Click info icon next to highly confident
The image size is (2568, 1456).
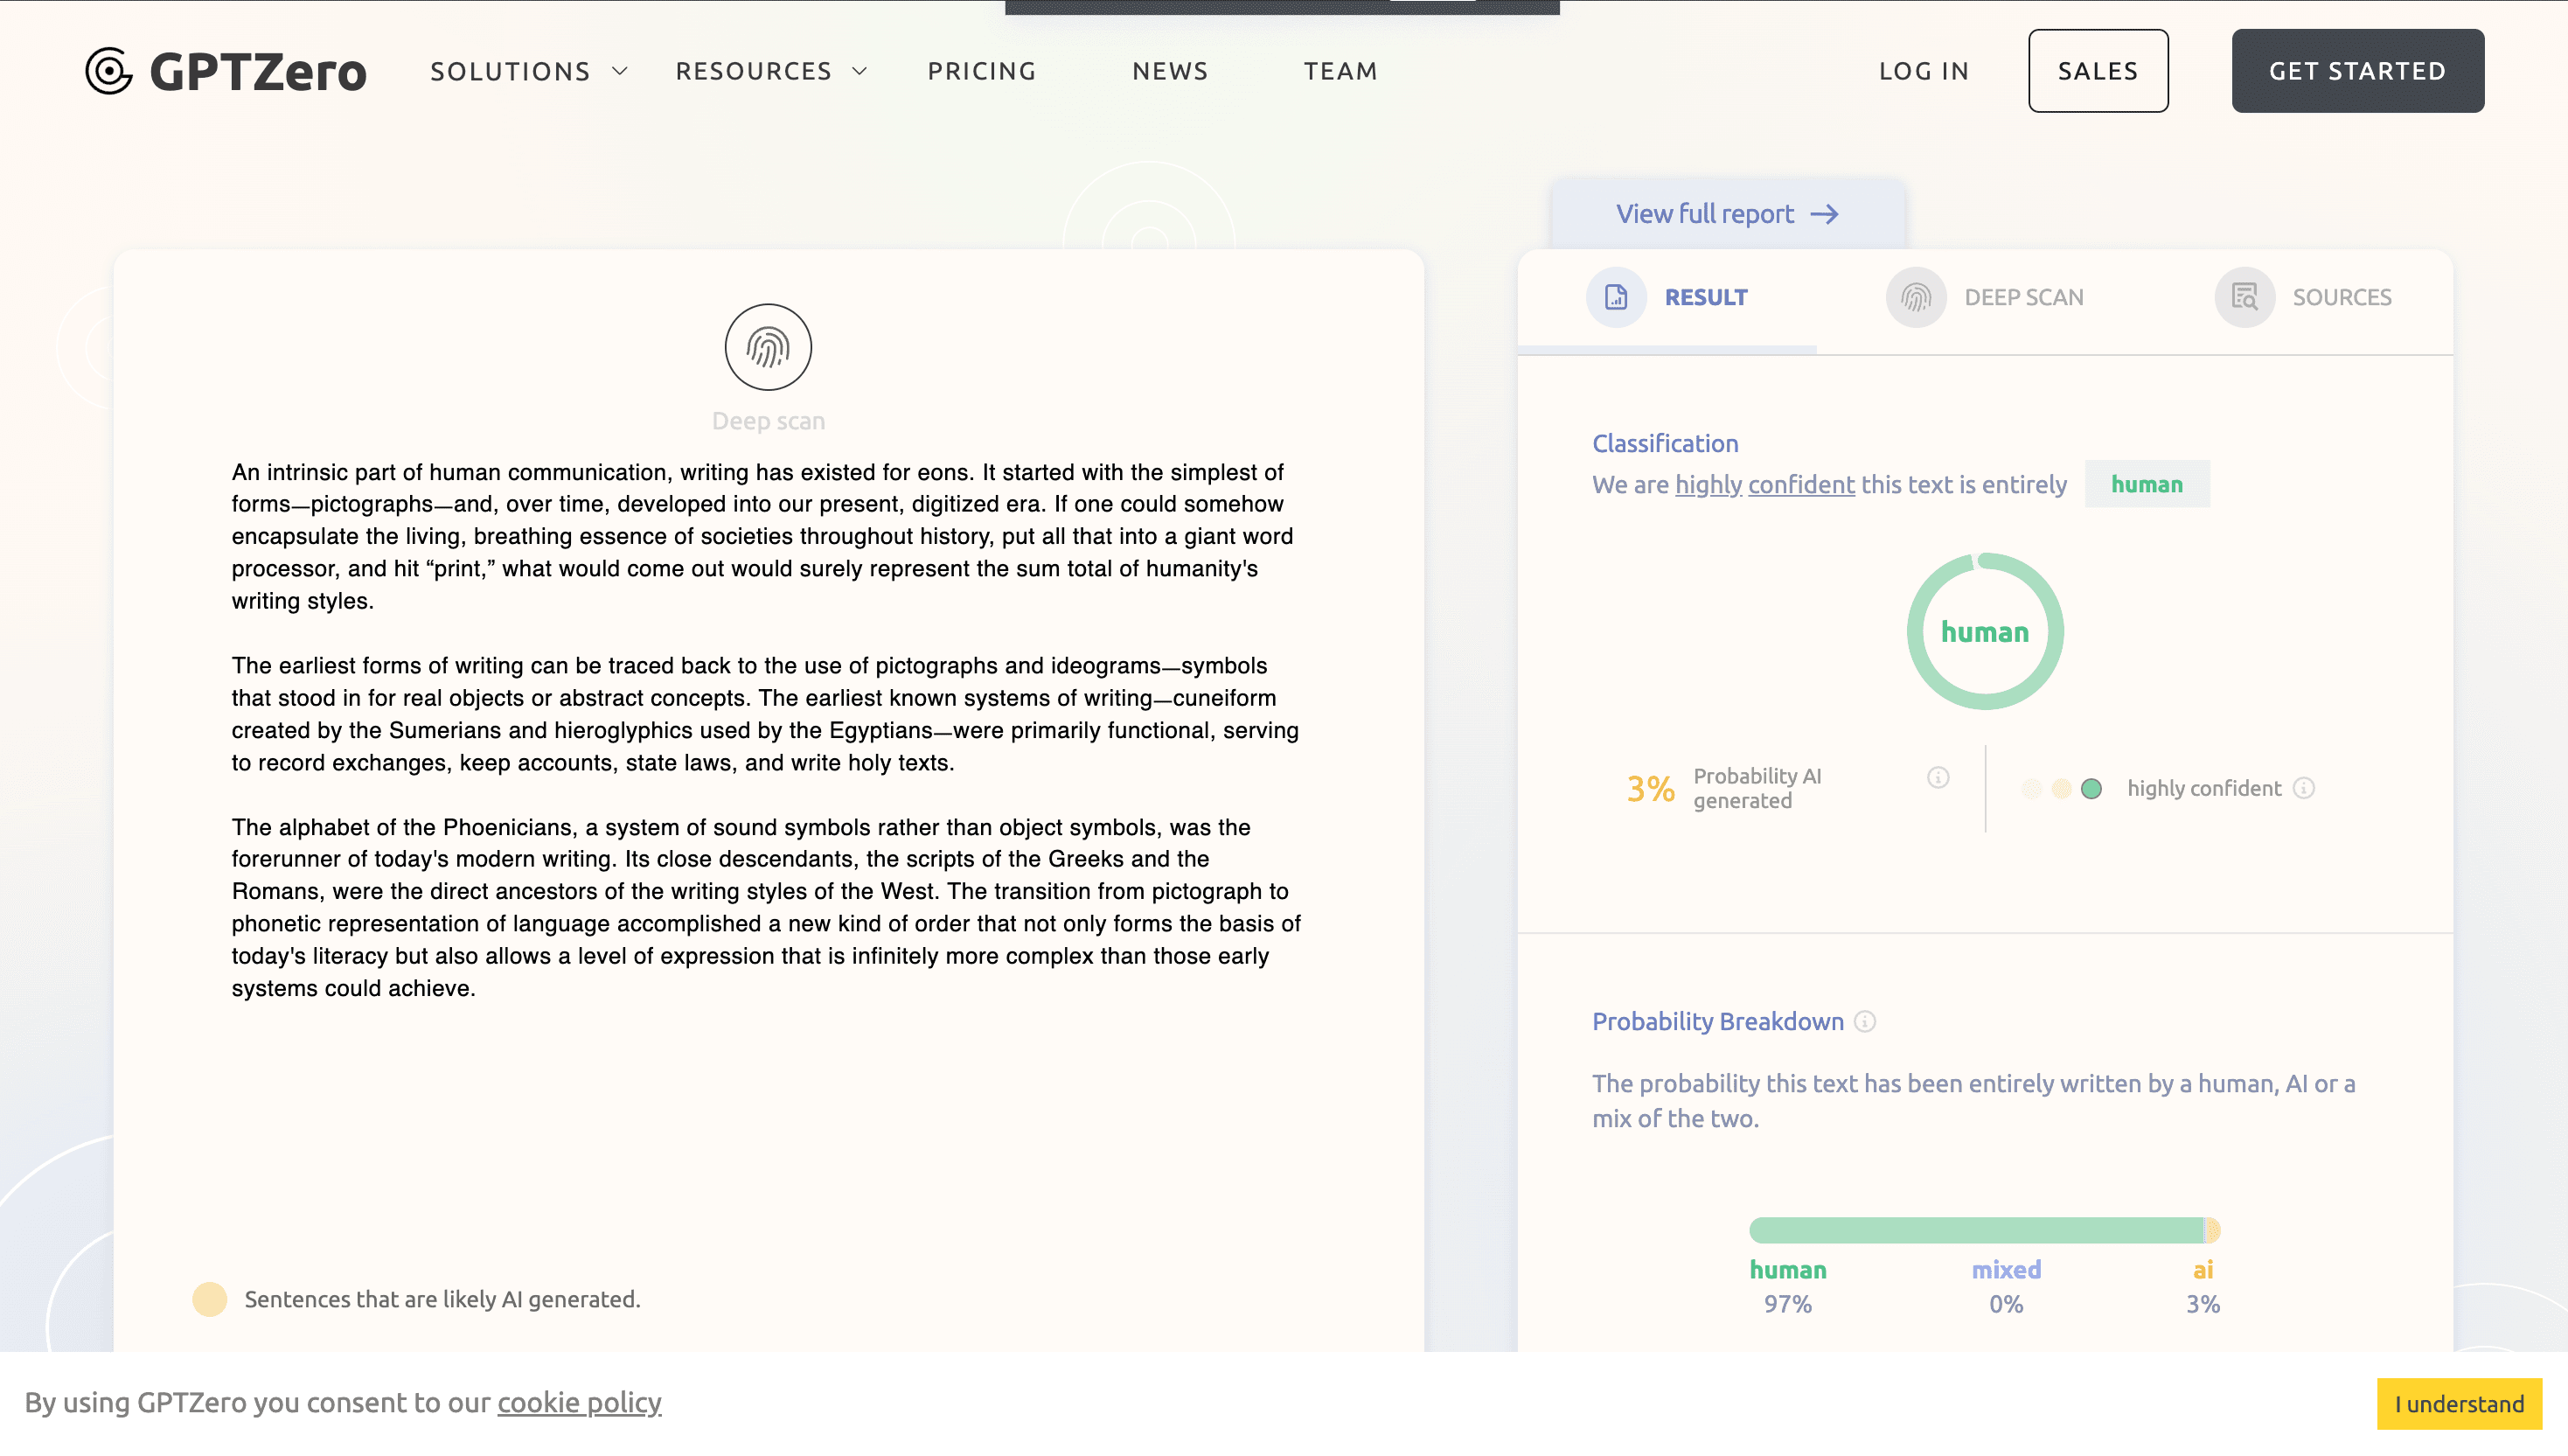click(2303, 788)
